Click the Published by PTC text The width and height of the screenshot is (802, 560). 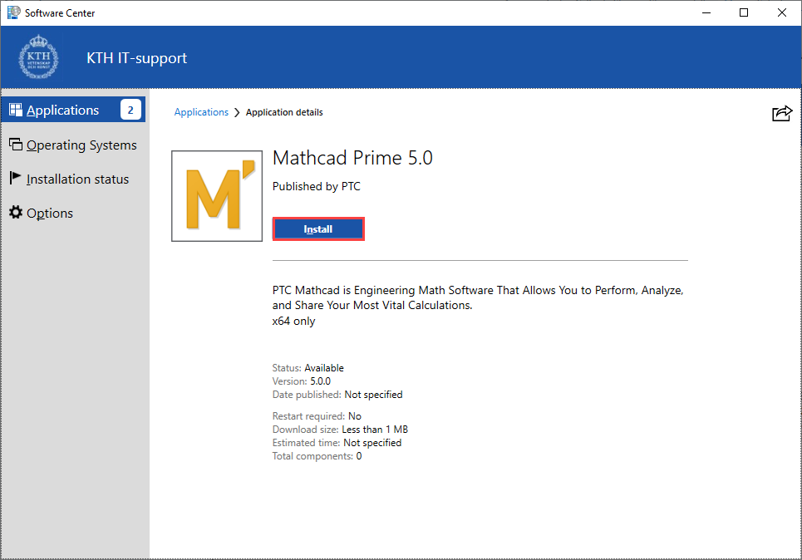[316, 187]
